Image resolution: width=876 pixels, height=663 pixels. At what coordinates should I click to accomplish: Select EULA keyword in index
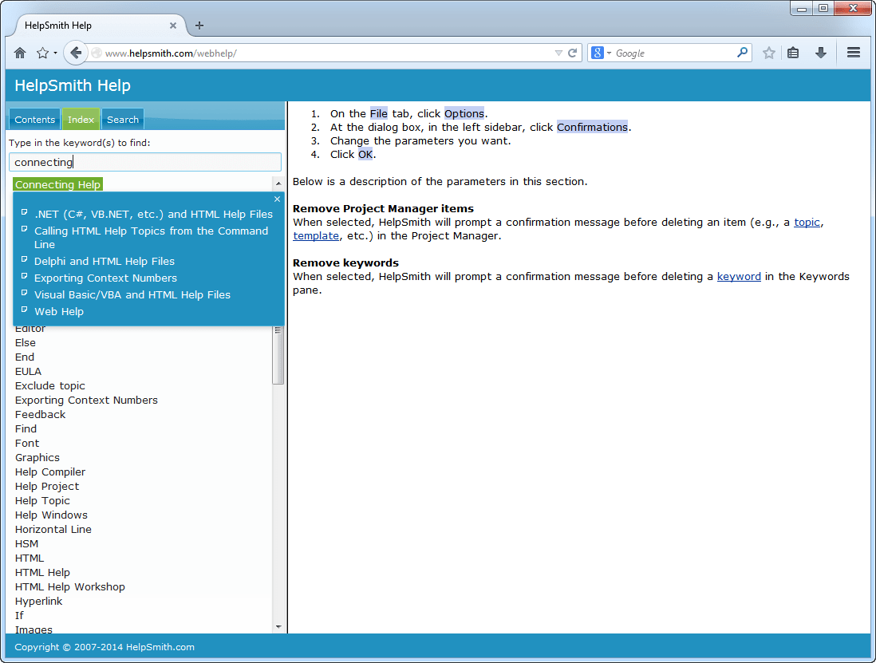pos(28,372)
